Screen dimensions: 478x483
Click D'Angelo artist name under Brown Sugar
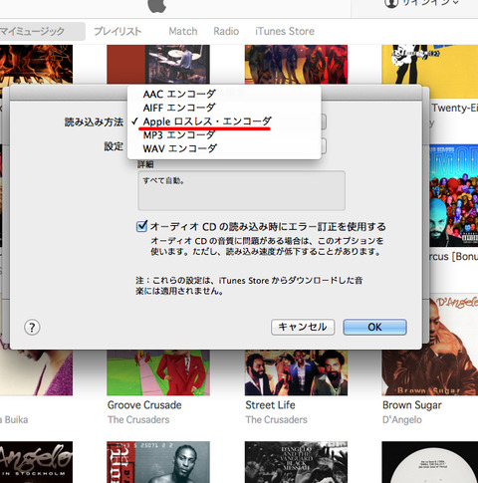point(402,419)
